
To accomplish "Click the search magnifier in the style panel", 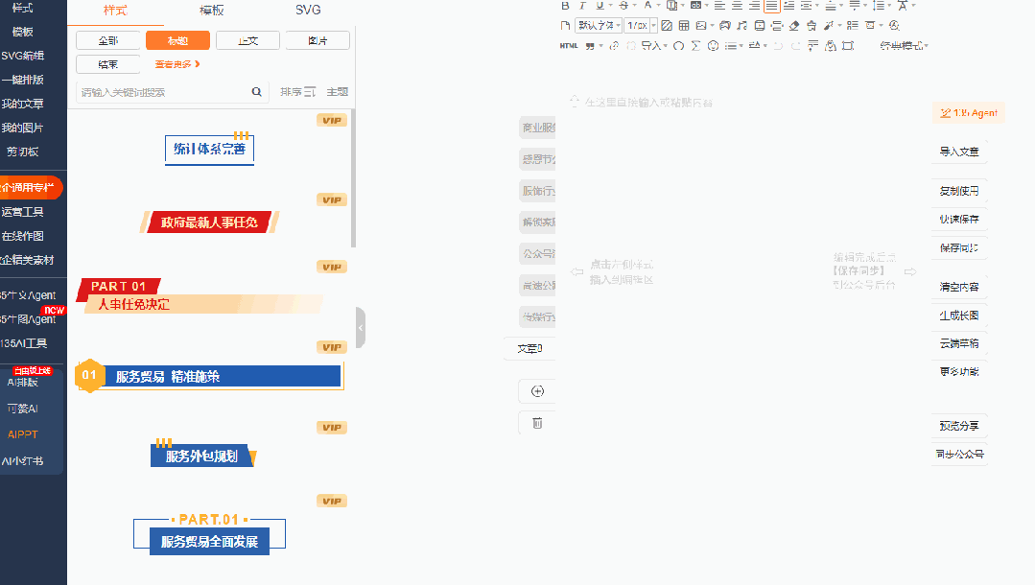I will click(x=255, y=90).
